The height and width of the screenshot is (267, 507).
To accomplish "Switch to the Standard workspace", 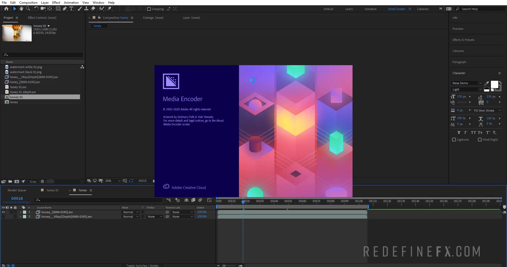I will point(370,9).
